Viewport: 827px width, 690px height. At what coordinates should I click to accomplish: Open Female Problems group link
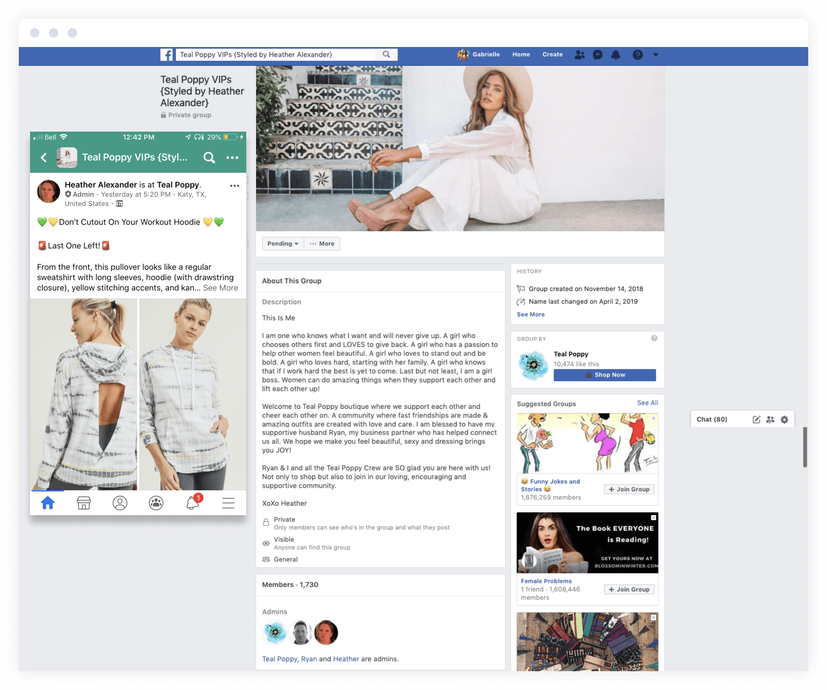546,581
